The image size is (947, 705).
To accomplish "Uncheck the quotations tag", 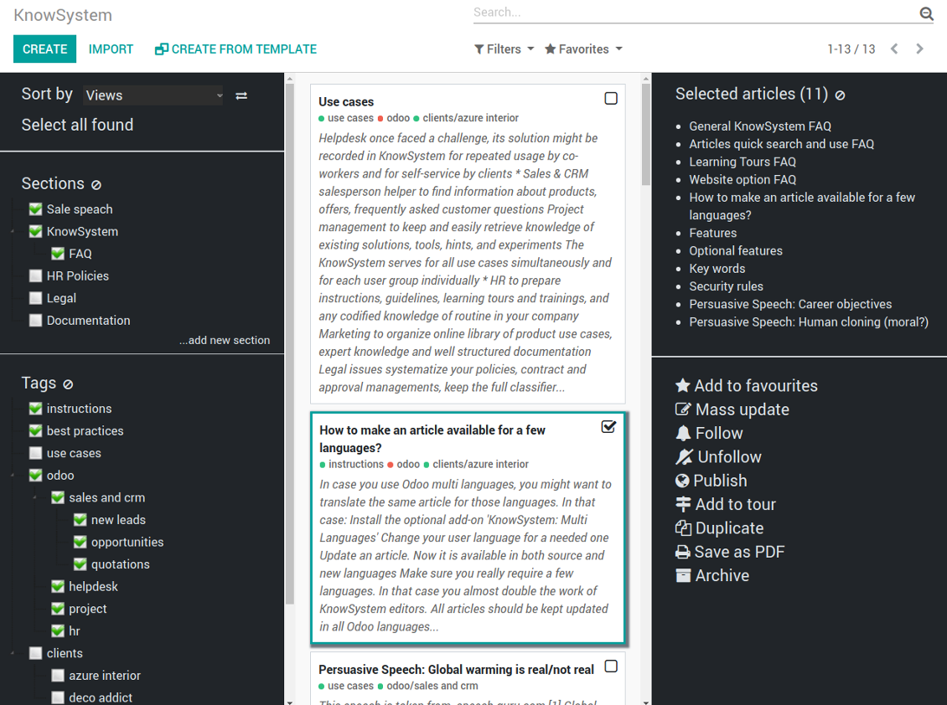I will pos(80,564).
